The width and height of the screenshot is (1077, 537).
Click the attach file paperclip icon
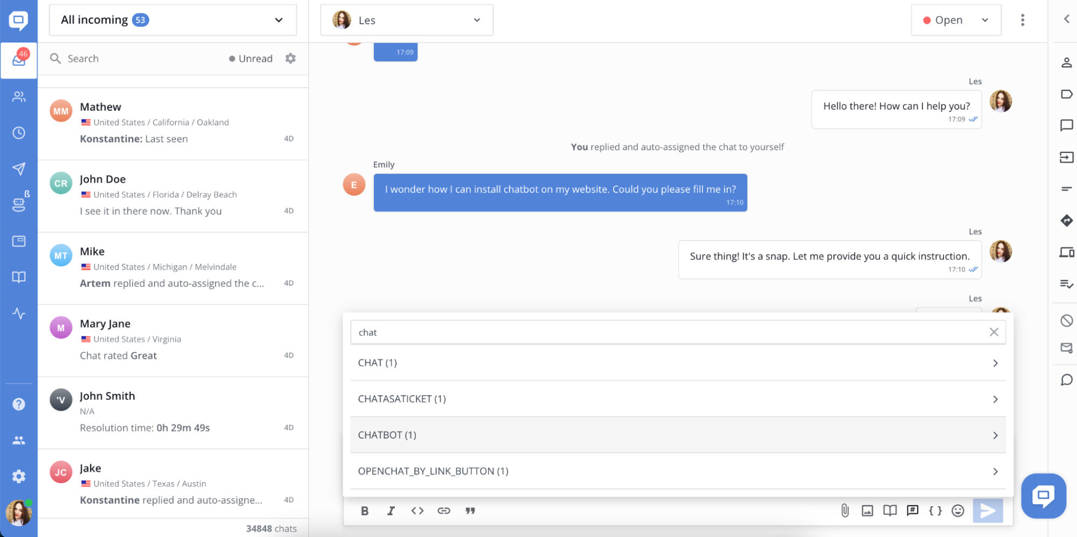click(845, 511)
